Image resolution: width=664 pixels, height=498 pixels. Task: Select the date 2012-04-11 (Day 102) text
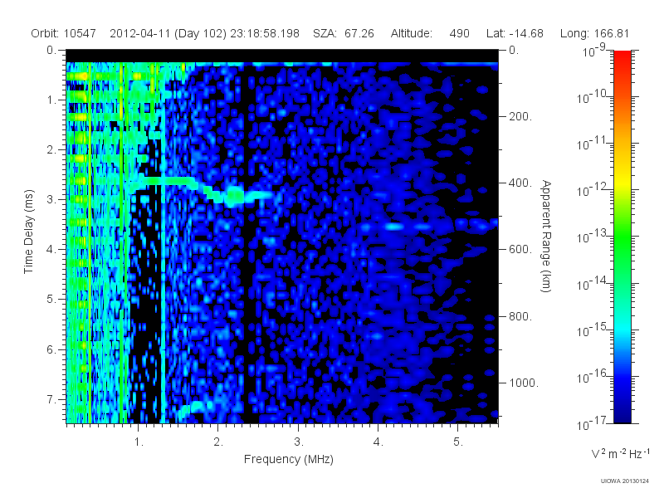coord(168,33)
